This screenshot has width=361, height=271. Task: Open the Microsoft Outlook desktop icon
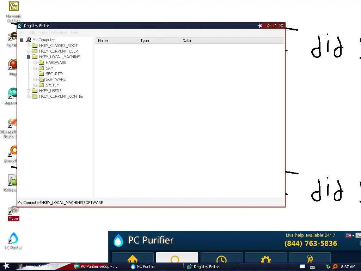pos(14,6)
